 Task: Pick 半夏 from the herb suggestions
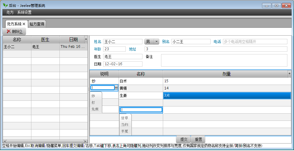click(x=125, y=131)
